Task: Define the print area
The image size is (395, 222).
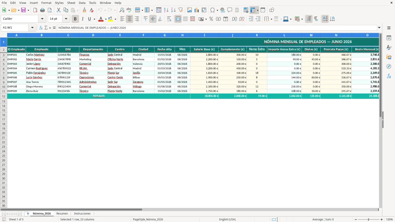Action: [246, 10]
